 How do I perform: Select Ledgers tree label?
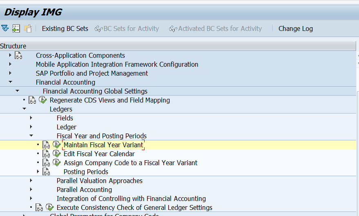[x=61, y=109]
